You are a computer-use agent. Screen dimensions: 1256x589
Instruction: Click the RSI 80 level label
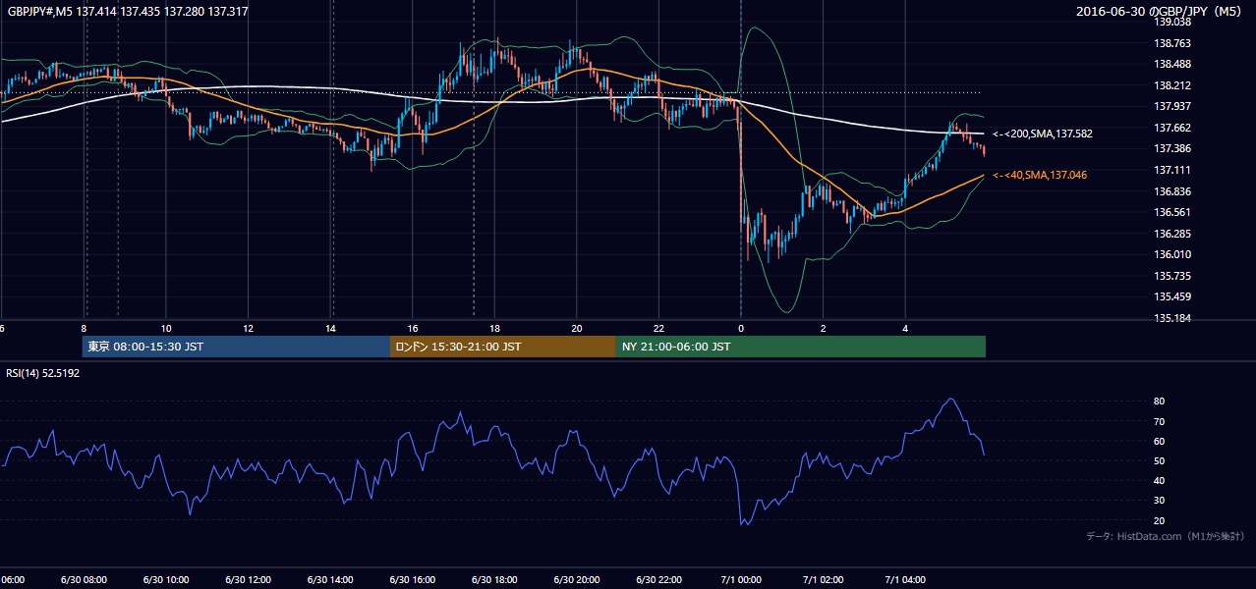1160,402
